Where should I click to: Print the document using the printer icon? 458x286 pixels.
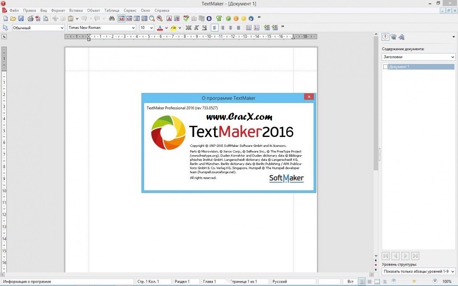pyautogui.click(x=30, y=18)
